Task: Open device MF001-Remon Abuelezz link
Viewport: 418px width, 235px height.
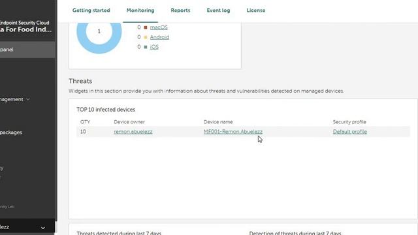Action: [x=233, y=132]
